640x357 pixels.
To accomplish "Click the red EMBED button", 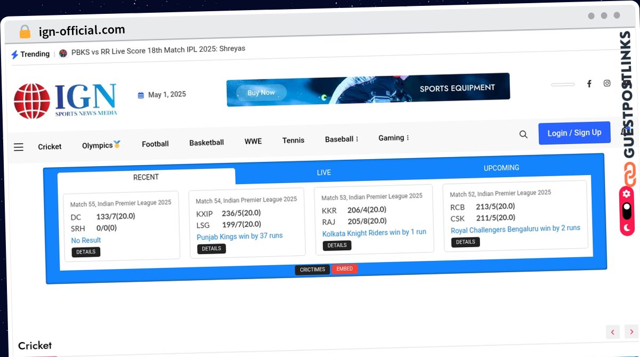I will point(345,269).
